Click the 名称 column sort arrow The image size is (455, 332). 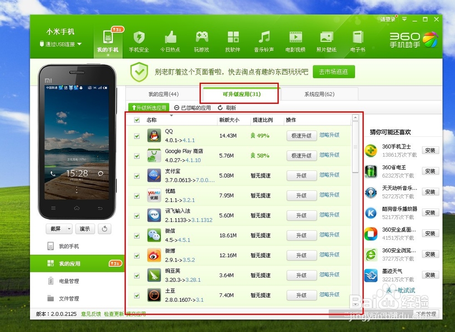171,116
